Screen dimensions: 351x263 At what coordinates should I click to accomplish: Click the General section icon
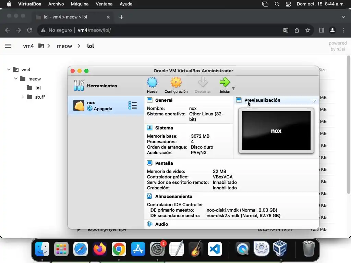pyautogui.click(x=150, y=100)
